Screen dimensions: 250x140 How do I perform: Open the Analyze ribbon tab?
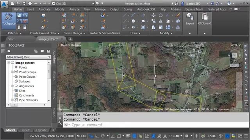[x=74, y=9]
